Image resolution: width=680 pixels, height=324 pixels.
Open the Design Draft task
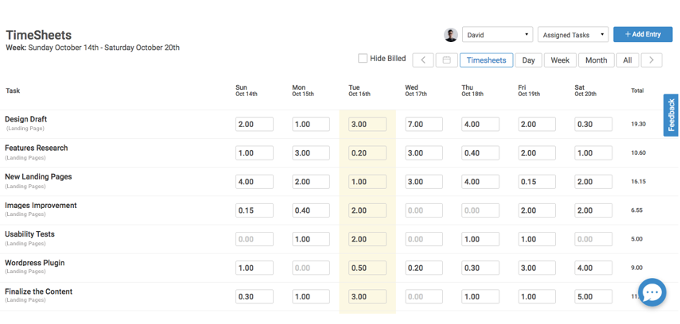(25, 119)
